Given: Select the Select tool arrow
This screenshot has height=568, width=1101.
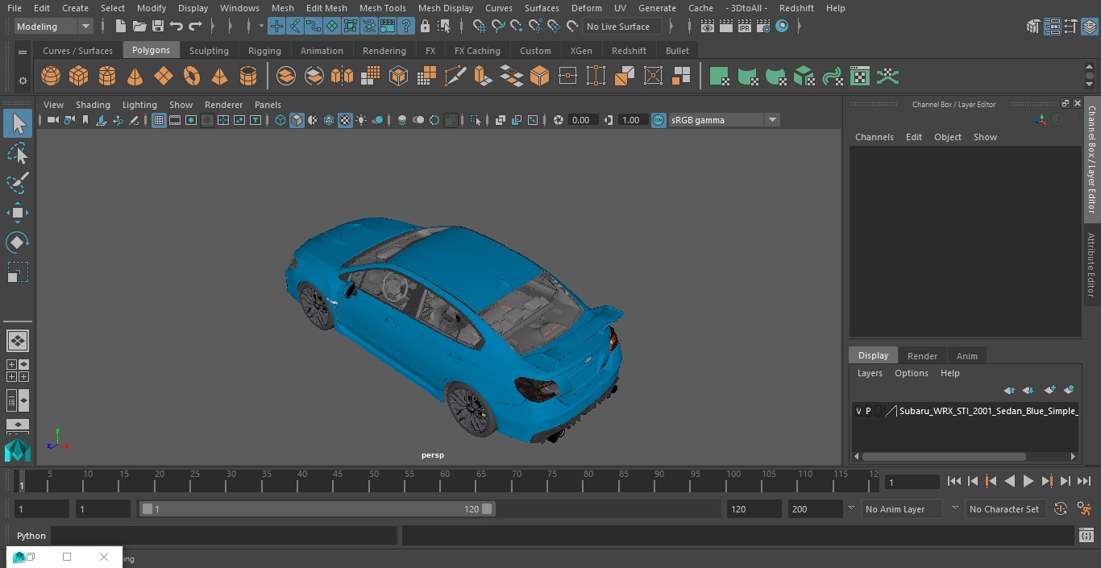Looking at the screenshot, I should pyautogui.click(x=18, y=123).
